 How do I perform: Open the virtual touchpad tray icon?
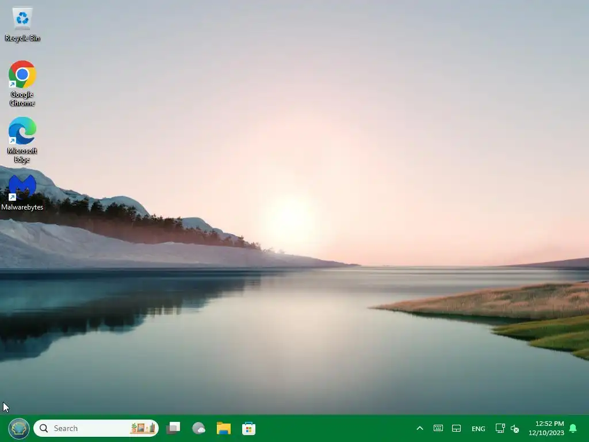[456, 428]
